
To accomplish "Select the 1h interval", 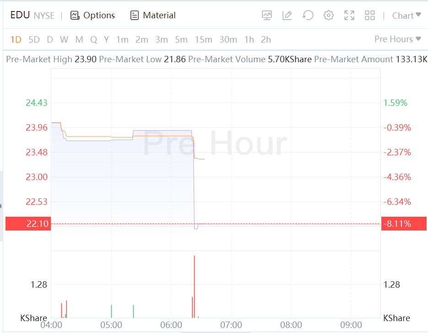I will 249,39.
